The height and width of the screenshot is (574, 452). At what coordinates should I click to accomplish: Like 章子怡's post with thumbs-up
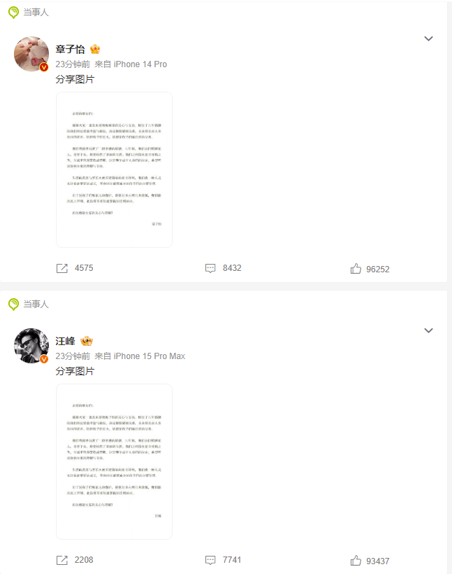[x=356, y=269]
